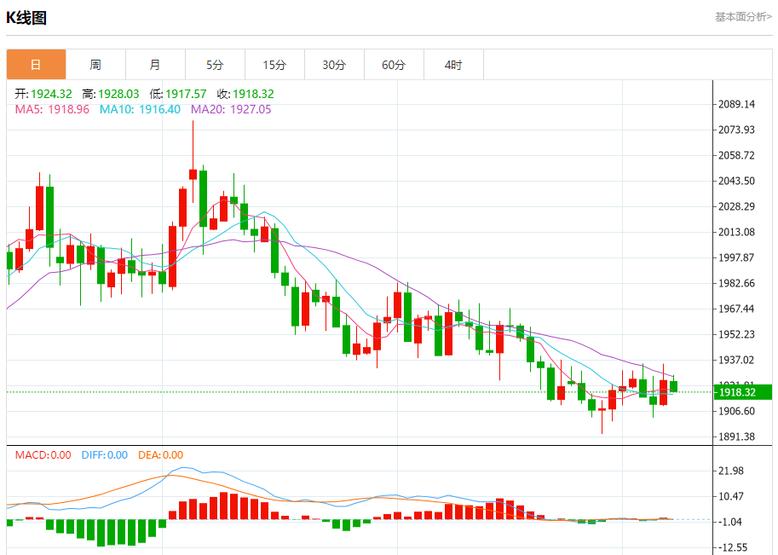Click the 2043.50 price axis label

pyautogui.click(x=737, y=181)
